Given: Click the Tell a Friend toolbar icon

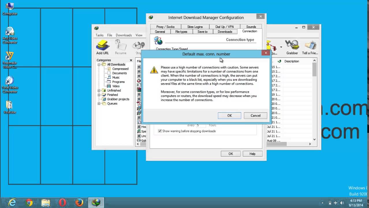Looking at the screenshot, I should coord(310,47).
